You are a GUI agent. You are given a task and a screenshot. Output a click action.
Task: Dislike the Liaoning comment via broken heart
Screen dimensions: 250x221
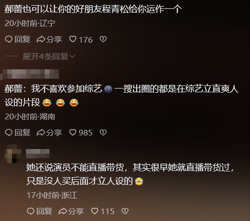103,39
